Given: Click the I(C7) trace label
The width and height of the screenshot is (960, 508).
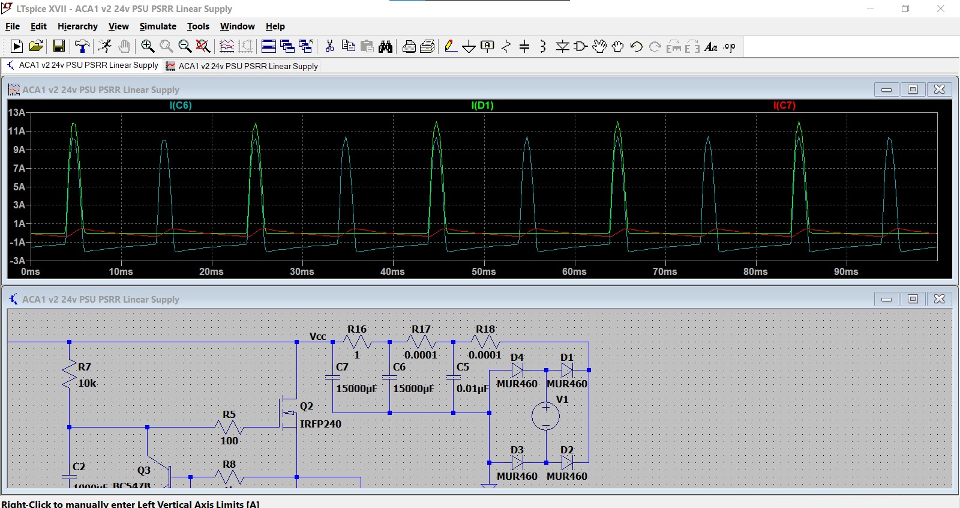Looking at the screenshot, I should pyautogui.click(x=784, y=106).
